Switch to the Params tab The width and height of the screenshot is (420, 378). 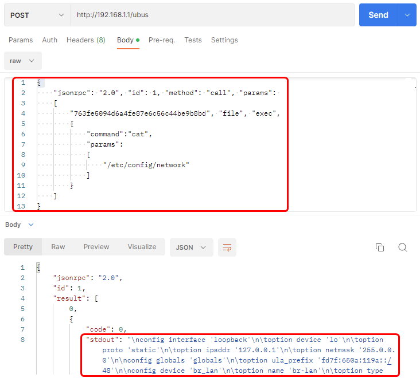pyautogui.click(x=21, y=40)
